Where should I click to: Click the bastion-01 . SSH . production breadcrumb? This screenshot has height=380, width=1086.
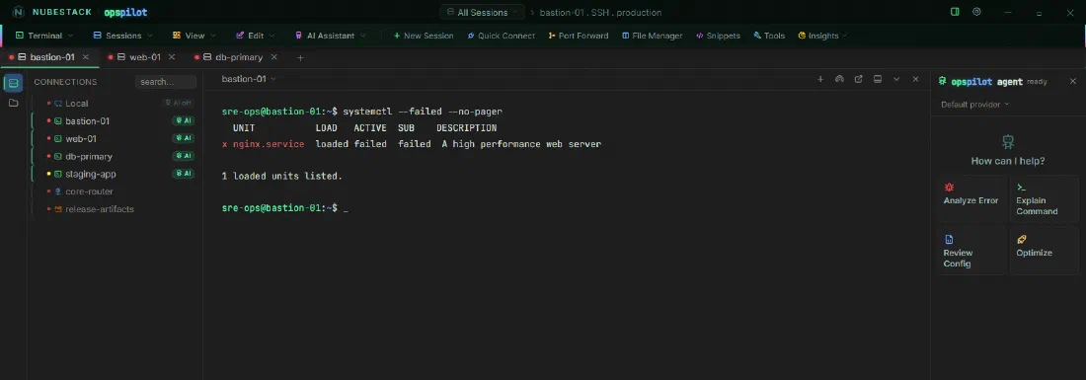600,13
